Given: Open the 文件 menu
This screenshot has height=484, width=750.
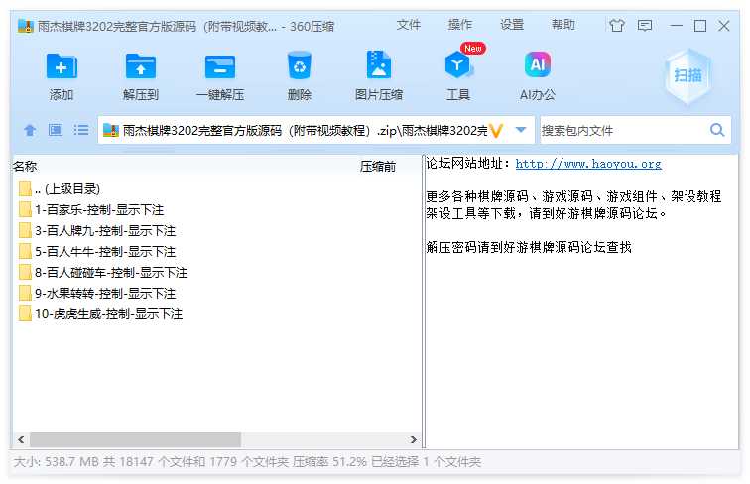Looking at the screenshot, I should tap(408, 25).
